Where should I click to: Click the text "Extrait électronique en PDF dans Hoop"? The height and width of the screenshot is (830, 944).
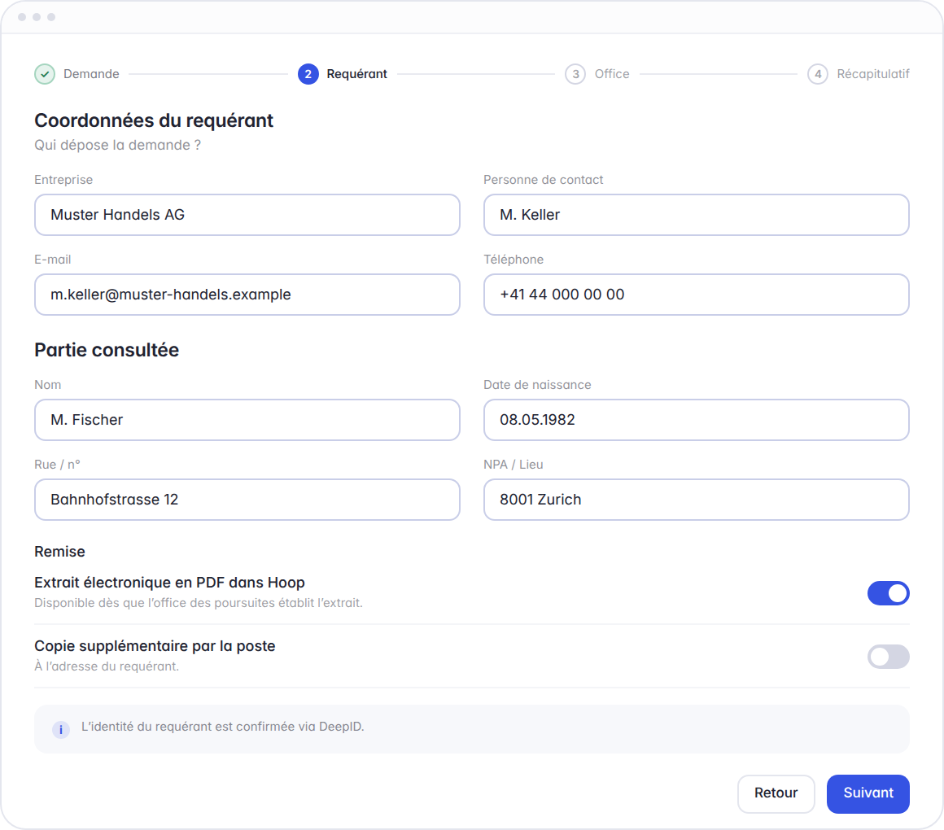click(170, 583)
